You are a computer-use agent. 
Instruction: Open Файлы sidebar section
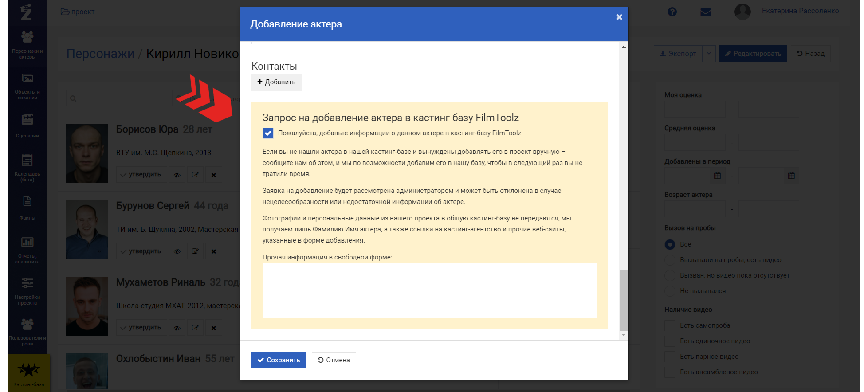27,210
